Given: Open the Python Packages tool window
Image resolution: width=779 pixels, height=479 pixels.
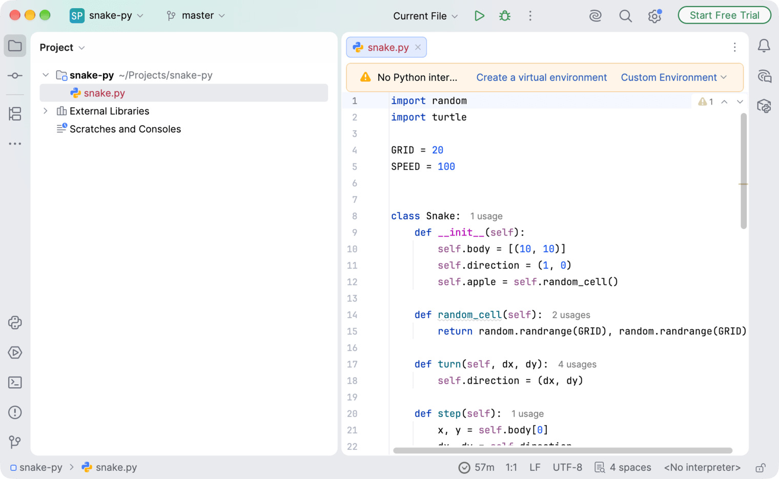Looking at the screenshot, I should point(15,323).
